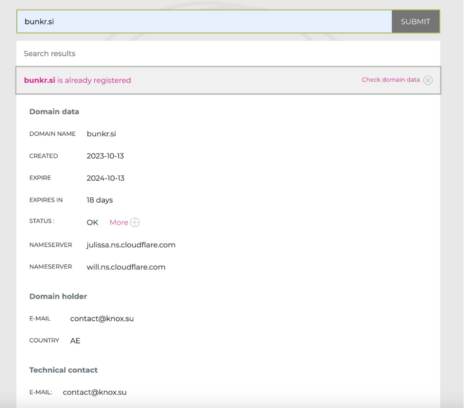The image size is (464, 408).
Task: Select the country value AE
Action: tap(75, 341)
